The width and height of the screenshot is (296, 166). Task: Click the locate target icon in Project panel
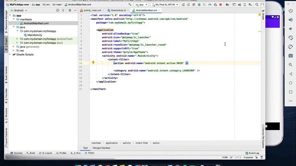pos(58,10)
